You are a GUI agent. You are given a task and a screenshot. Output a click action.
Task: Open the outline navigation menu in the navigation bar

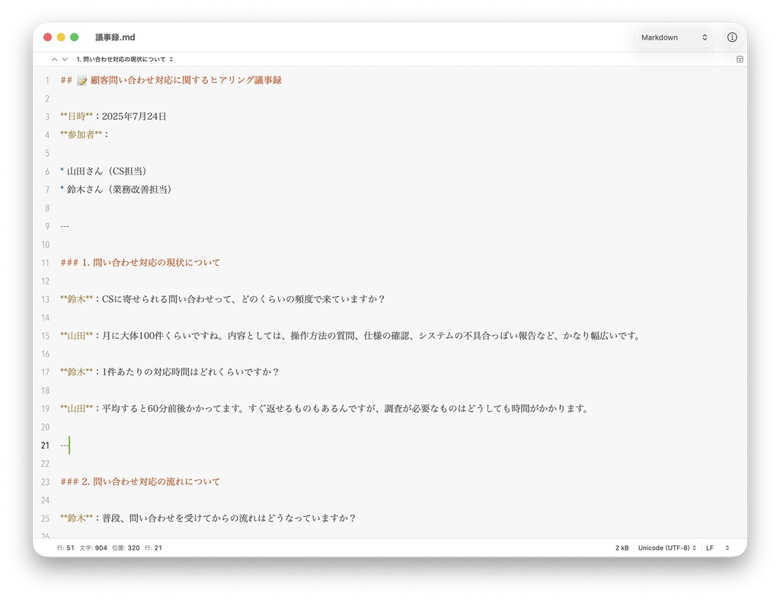coord(124,59)
